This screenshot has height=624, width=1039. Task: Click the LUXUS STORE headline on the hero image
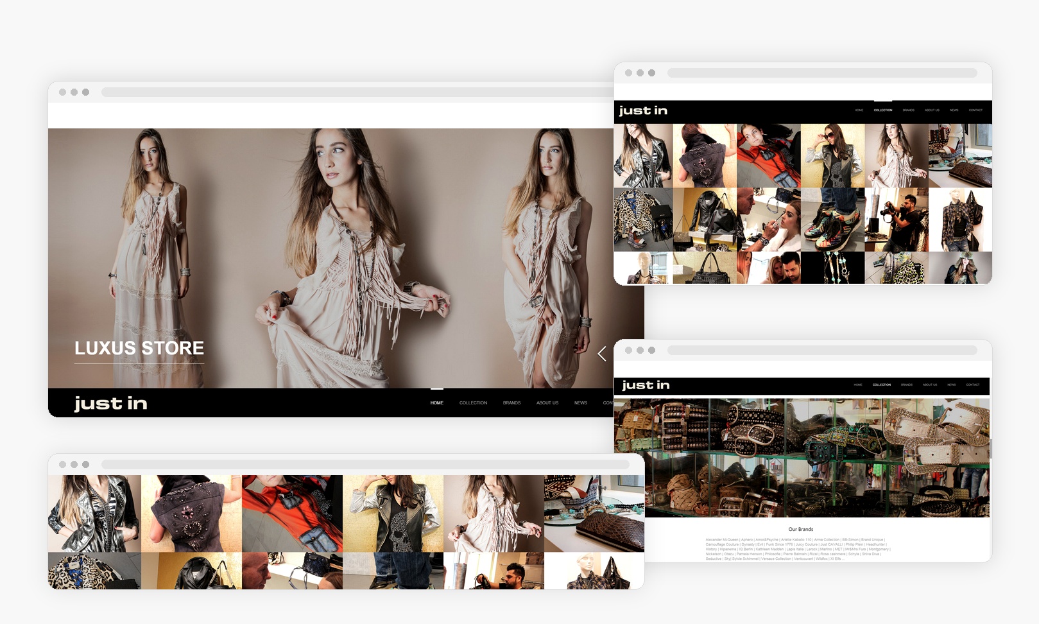[x=139, y=348]
